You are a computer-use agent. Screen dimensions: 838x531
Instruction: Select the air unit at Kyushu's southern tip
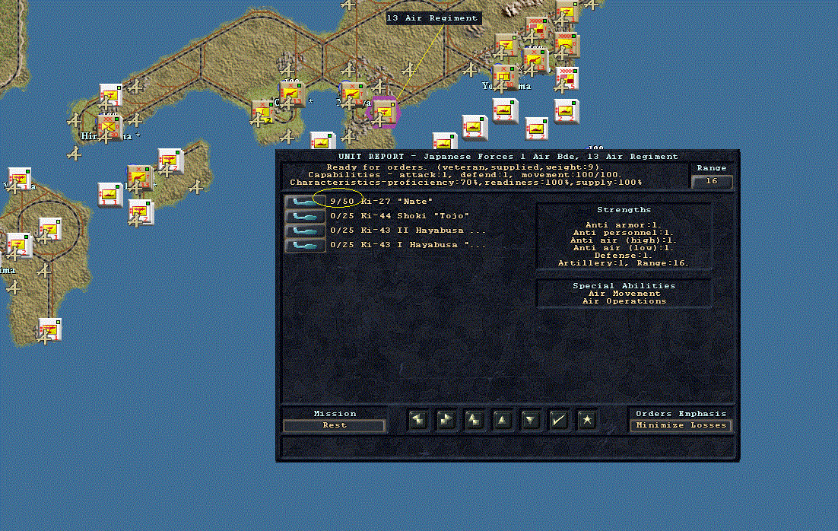(49, 330)
